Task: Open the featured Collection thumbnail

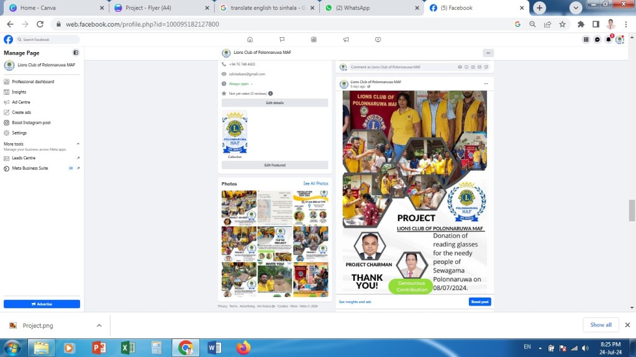Action: 234,133
